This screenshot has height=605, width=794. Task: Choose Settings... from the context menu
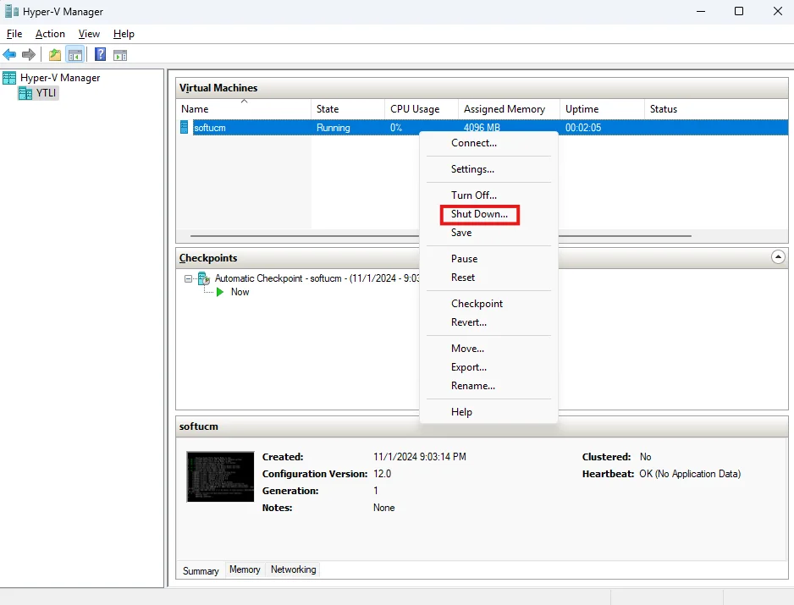(488, 169)
